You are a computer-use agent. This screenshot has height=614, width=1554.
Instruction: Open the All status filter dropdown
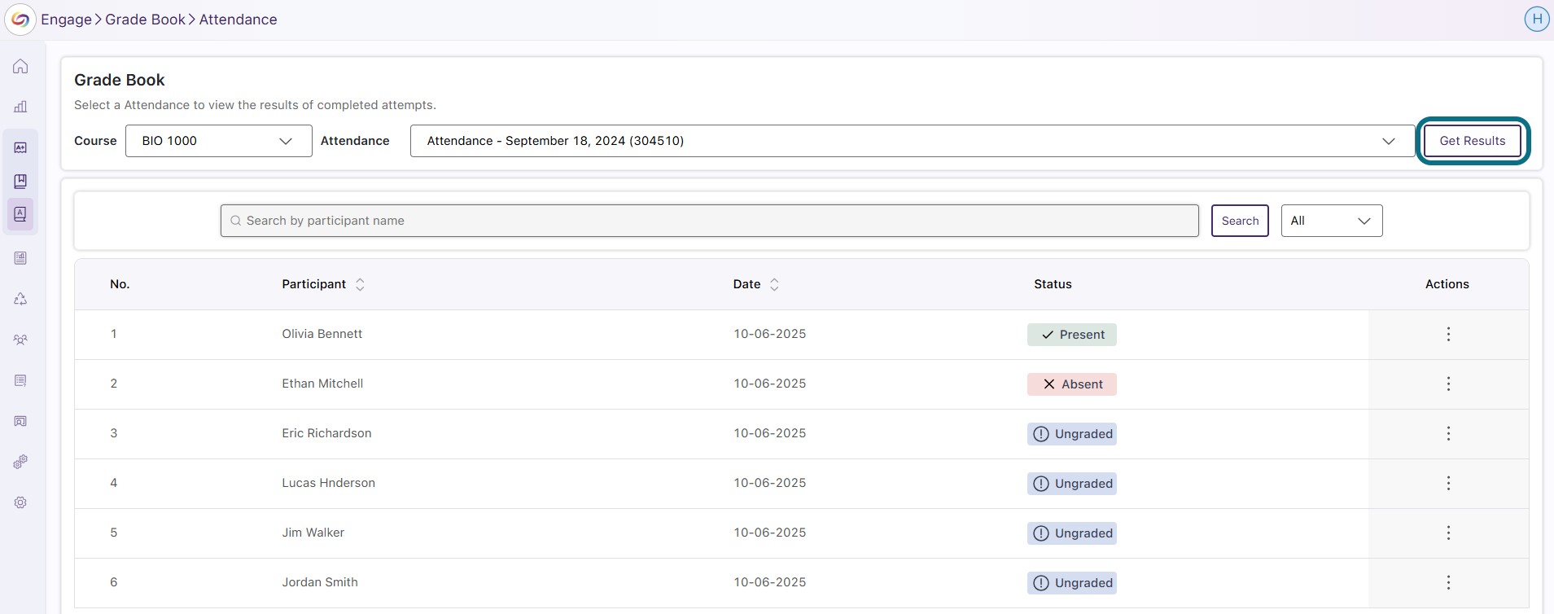(x=1332, y=221)
